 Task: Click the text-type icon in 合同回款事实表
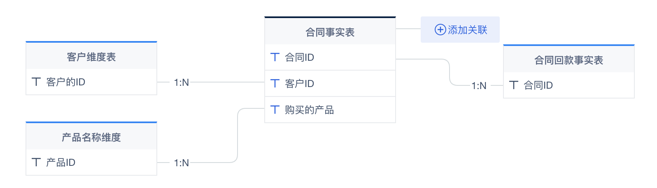514,85
